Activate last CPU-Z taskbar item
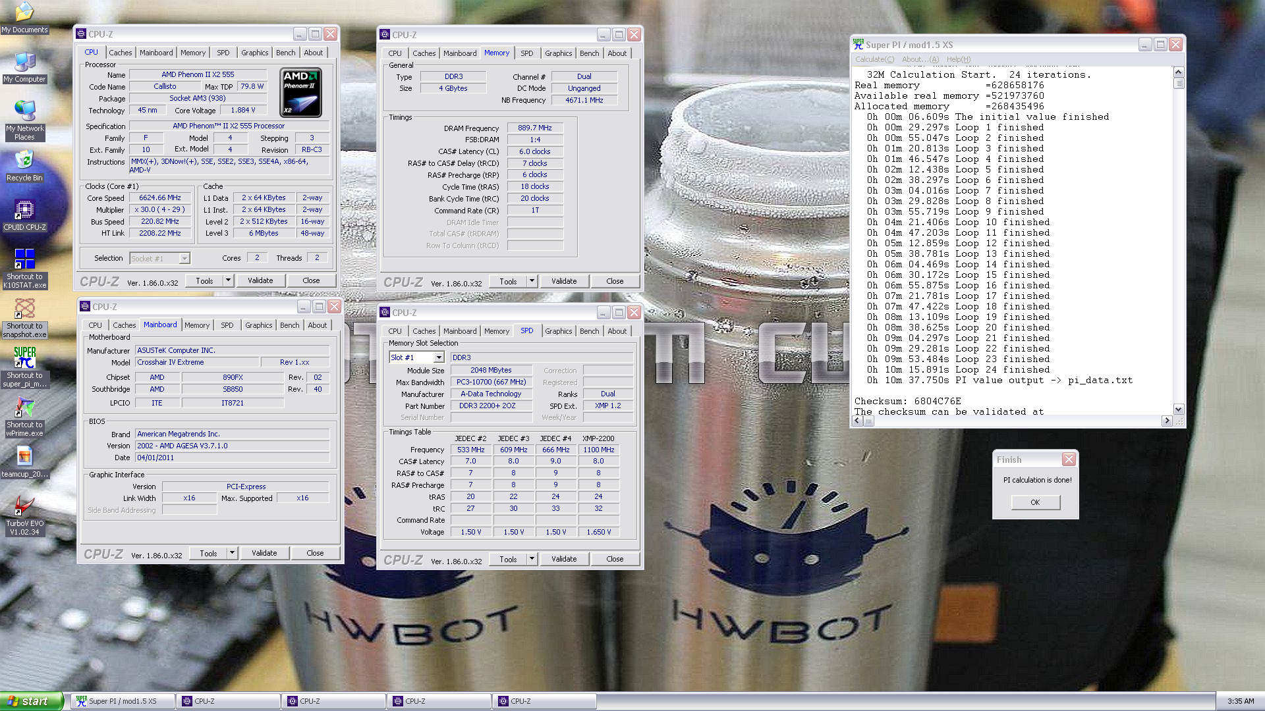This screenshot has width=1265, height=711. pyautogui.click(x=544, y=701)
